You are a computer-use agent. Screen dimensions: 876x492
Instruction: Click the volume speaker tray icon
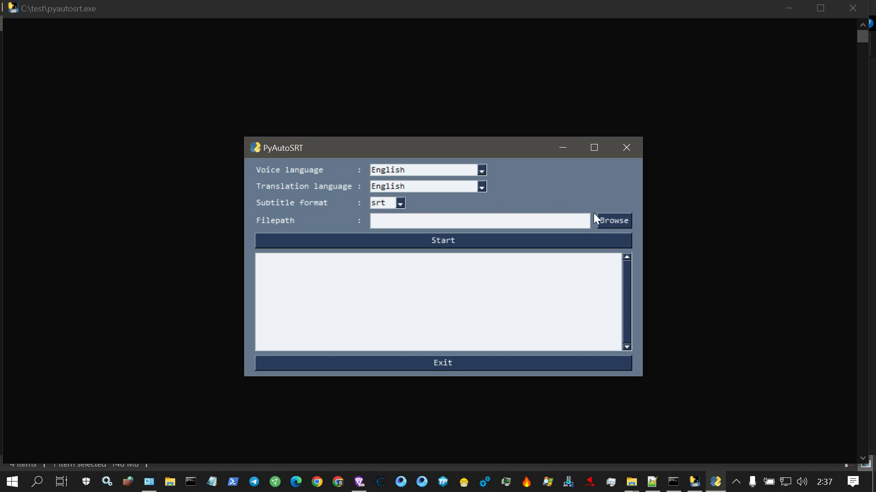pyautogui.click(x=802, y=482)
